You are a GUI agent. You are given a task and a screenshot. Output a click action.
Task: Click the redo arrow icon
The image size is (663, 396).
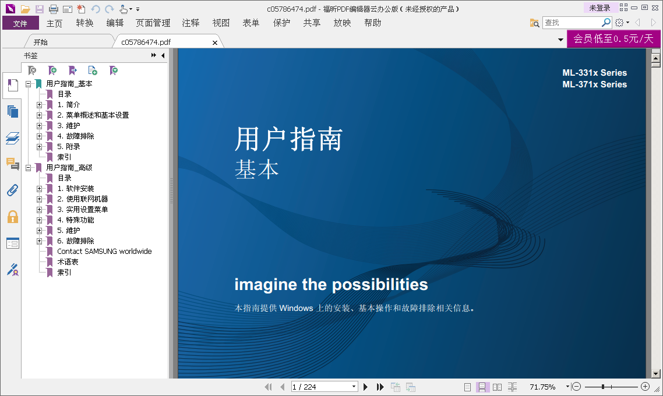pos(110,9)
